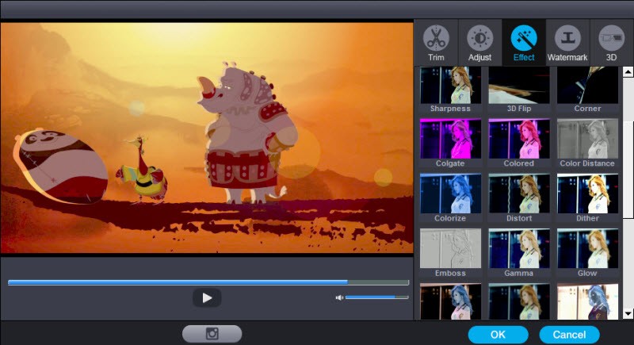Open the 3D glasses tool

click(x=611, y=43)
